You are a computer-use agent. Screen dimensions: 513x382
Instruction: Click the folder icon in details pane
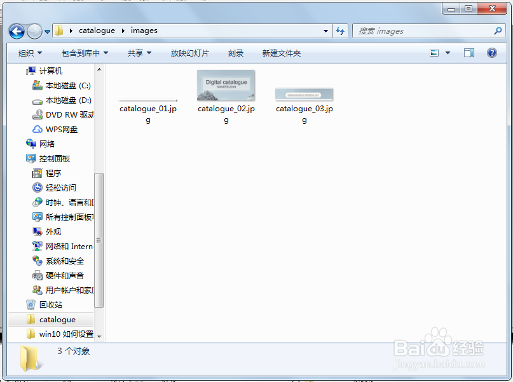pos(30,358)
